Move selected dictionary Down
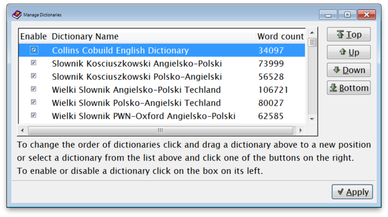 point(348,70)
